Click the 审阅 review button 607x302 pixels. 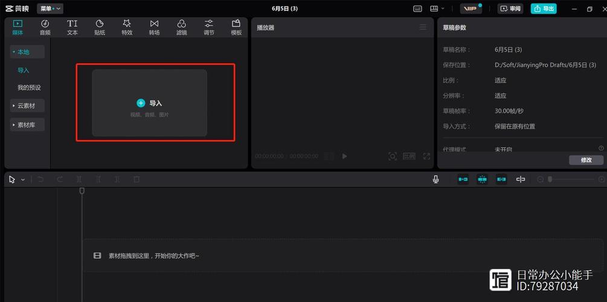tap(510, 8)
